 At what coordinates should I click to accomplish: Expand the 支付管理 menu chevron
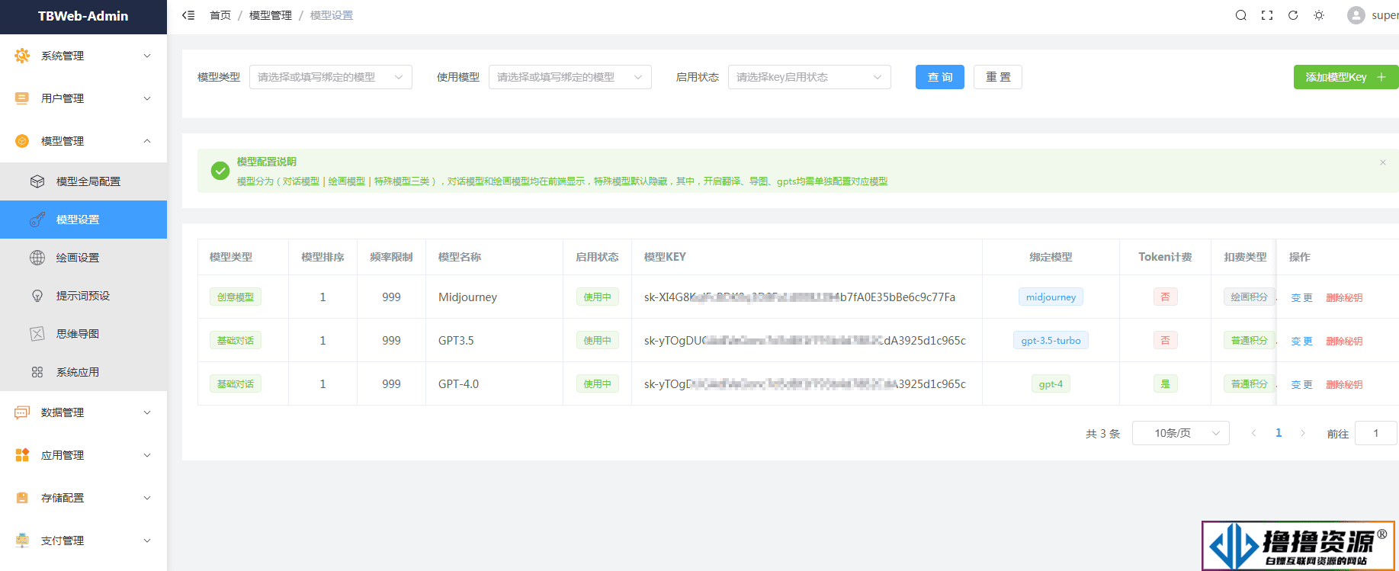[147, 541]
